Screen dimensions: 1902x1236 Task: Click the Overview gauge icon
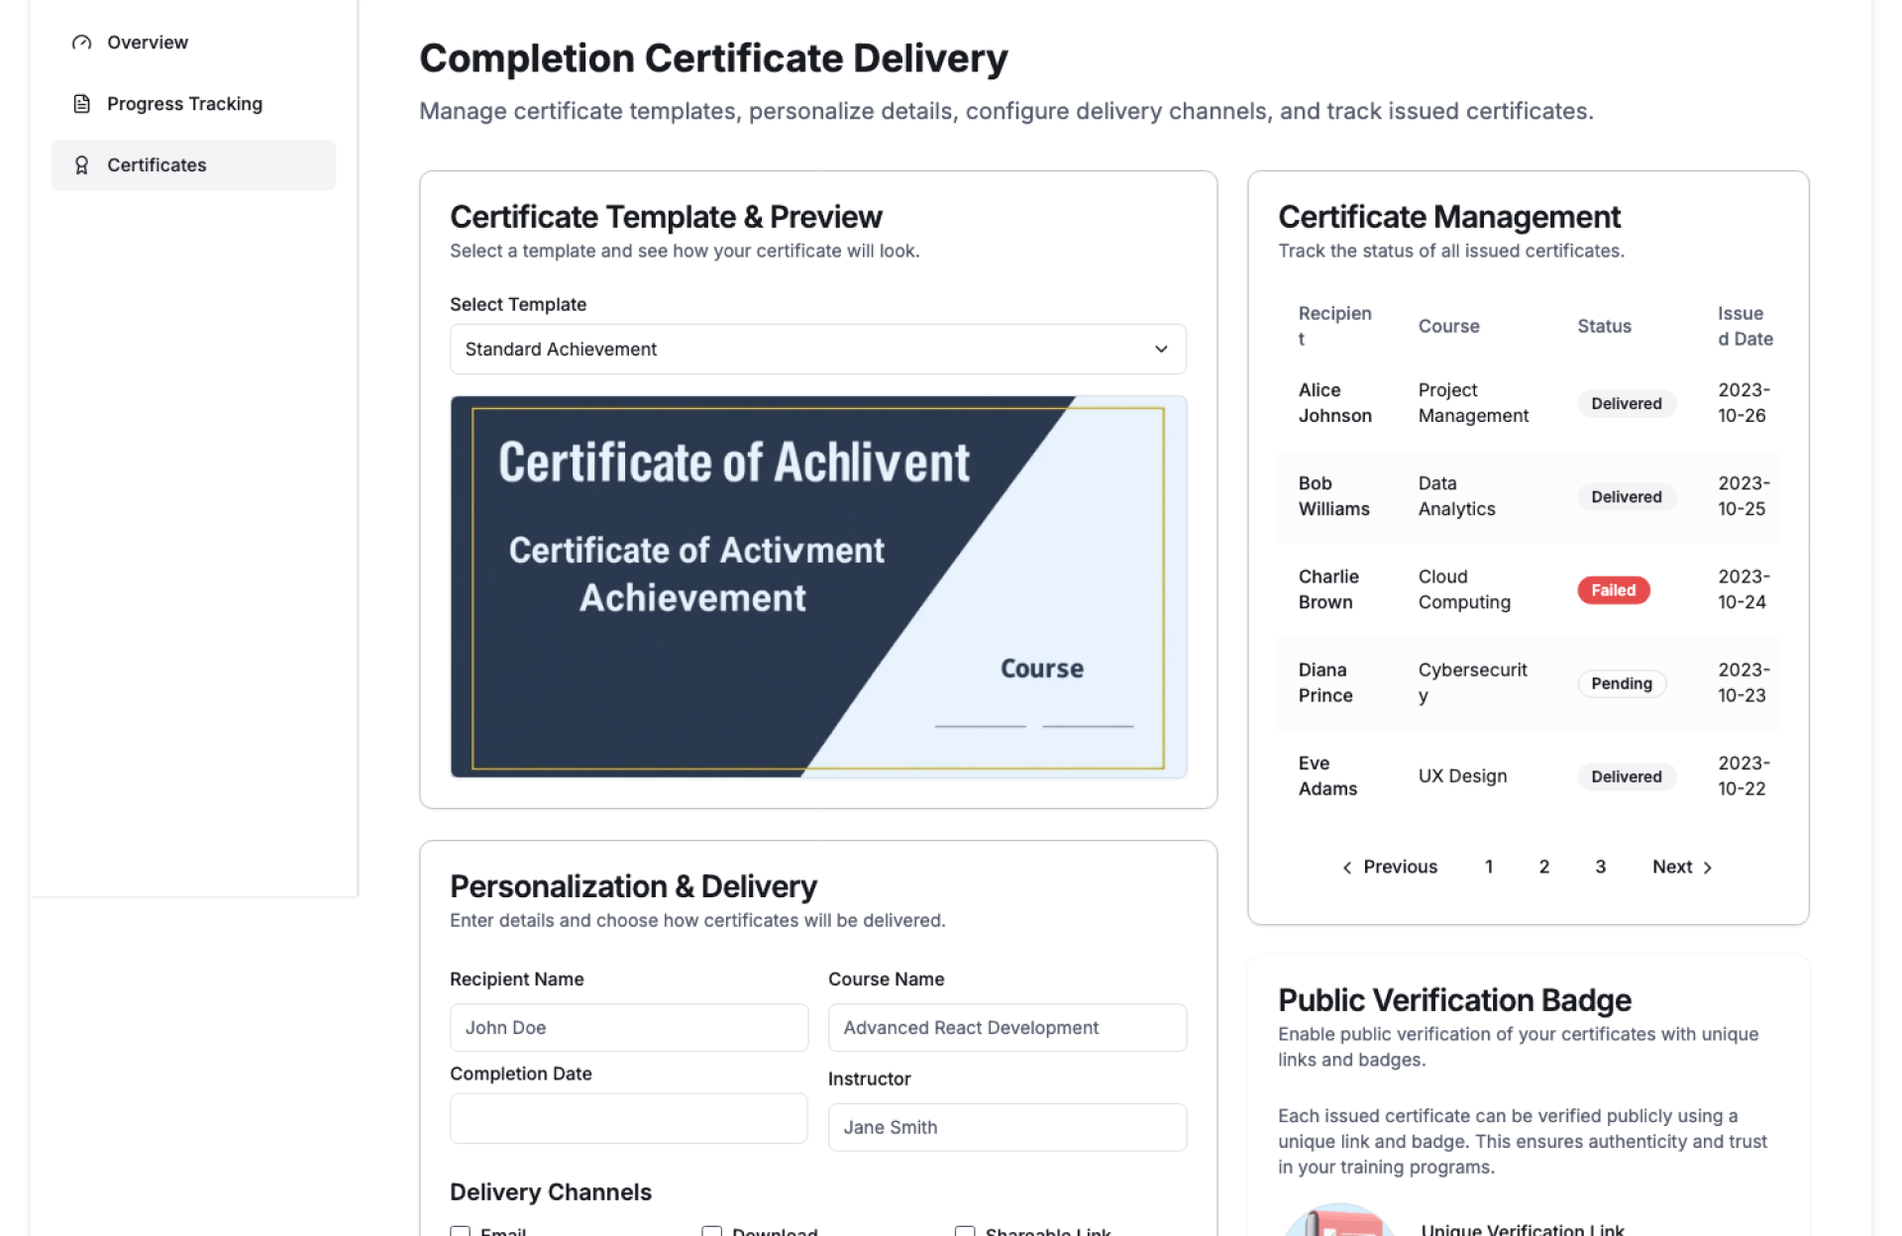[82, 43]
